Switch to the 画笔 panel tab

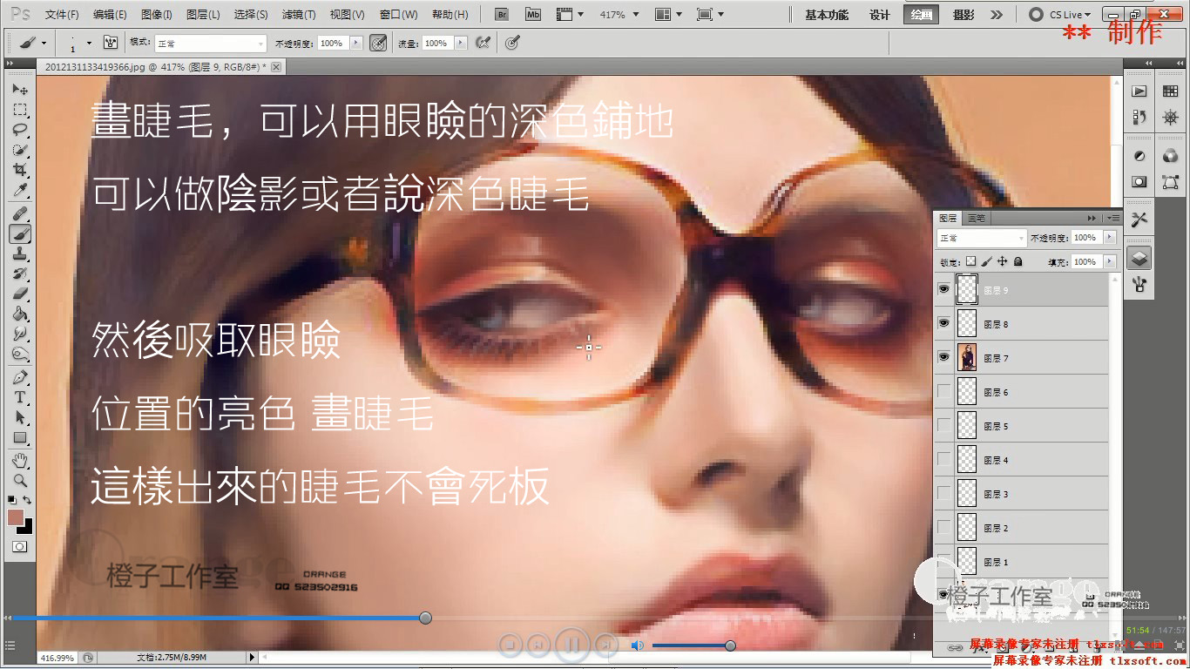click(976, 218)
